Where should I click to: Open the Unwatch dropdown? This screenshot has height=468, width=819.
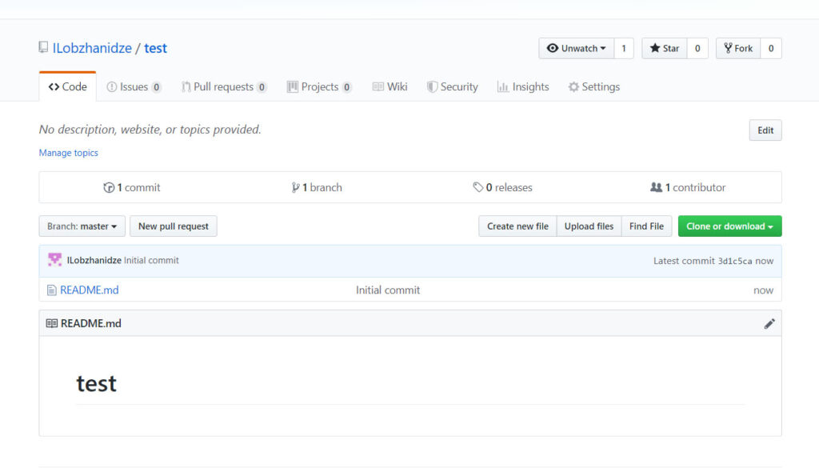[576, 49]
